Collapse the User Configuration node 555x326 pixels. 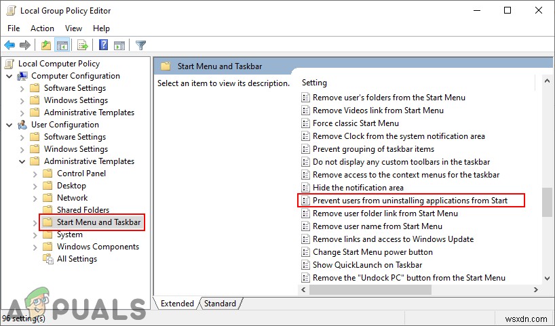[9, 125]
